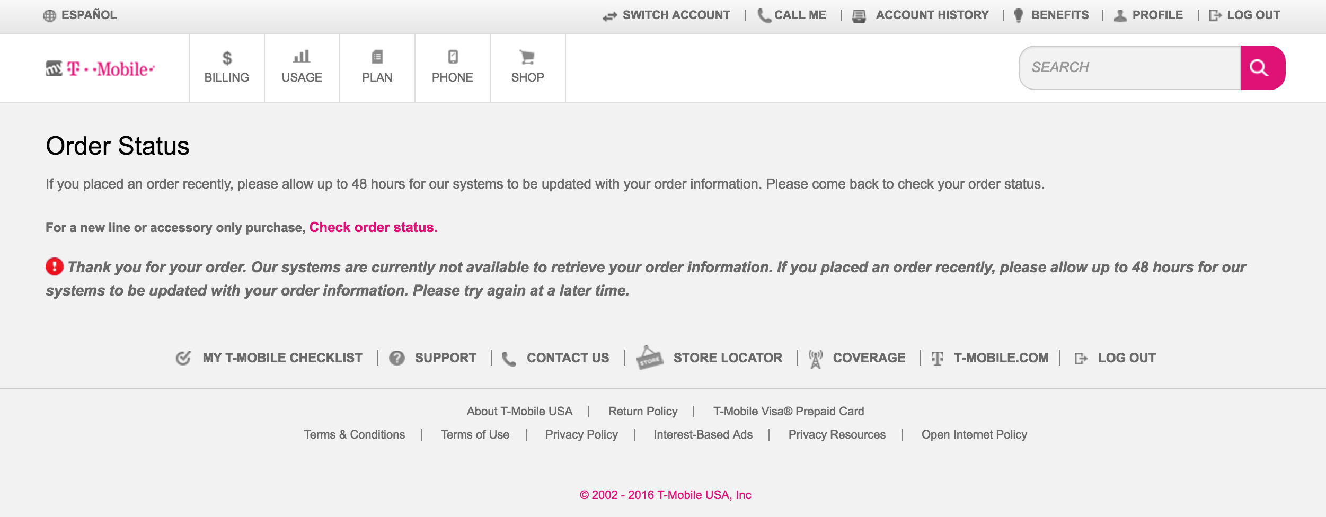This screenshot has height=517, width=1326.
Task: Click the support question mark icon
Action: click(x=397, y=359)
